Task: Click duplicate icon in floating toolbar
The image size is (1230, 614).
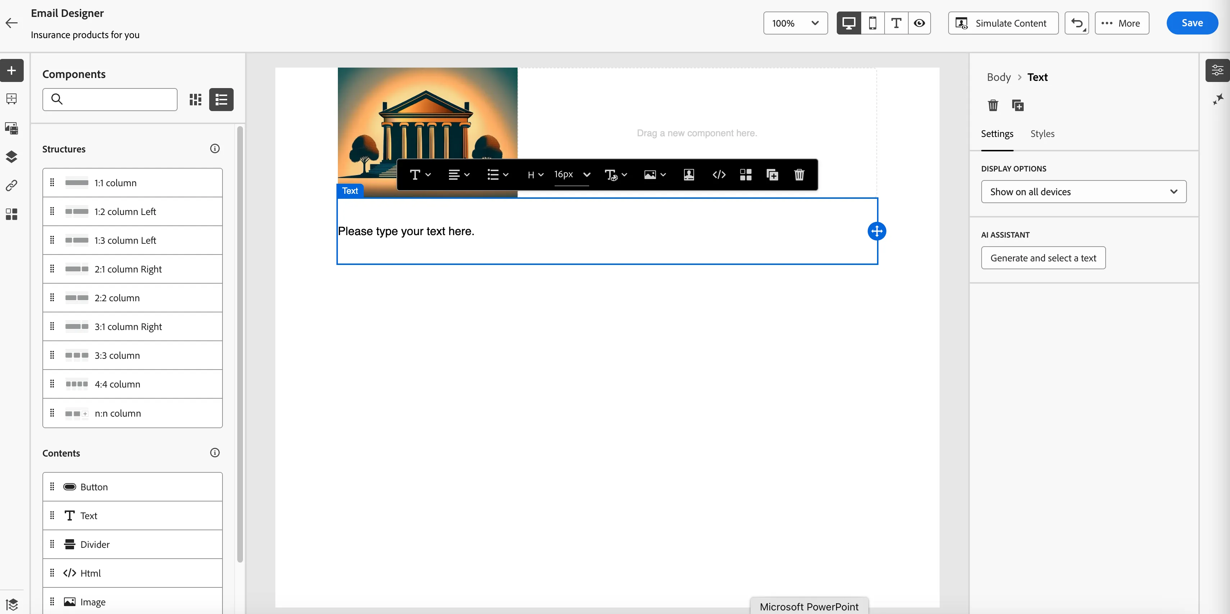Action: click(x=772, y=175)
